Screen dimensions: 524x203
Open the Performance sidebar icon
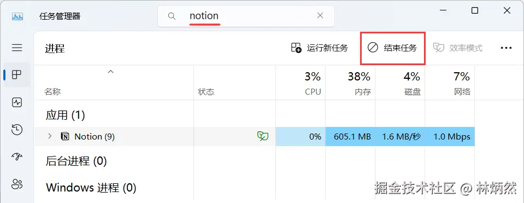pos(17,102)
